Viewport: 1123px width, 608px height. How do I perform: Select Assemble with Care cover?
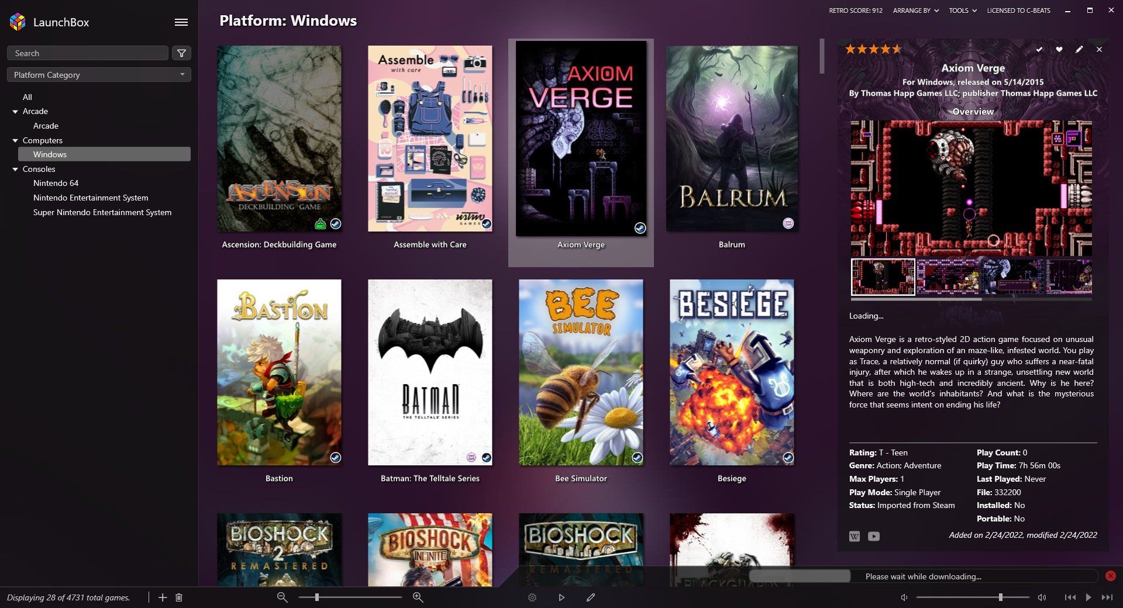[x=430, y=139]
